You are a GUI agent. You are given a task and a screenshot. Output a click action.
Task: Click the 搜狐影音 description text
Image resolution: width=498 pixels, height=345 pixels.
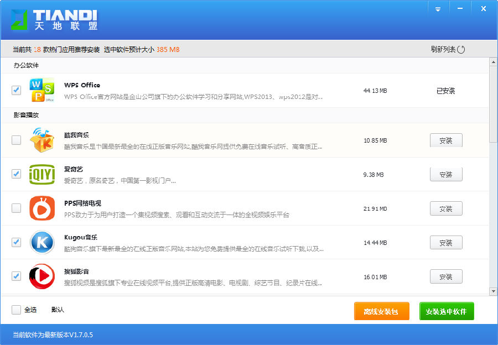(193, 283)
